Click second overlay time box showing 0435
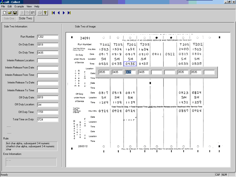 pyautogui.click(x=117, y=72)
